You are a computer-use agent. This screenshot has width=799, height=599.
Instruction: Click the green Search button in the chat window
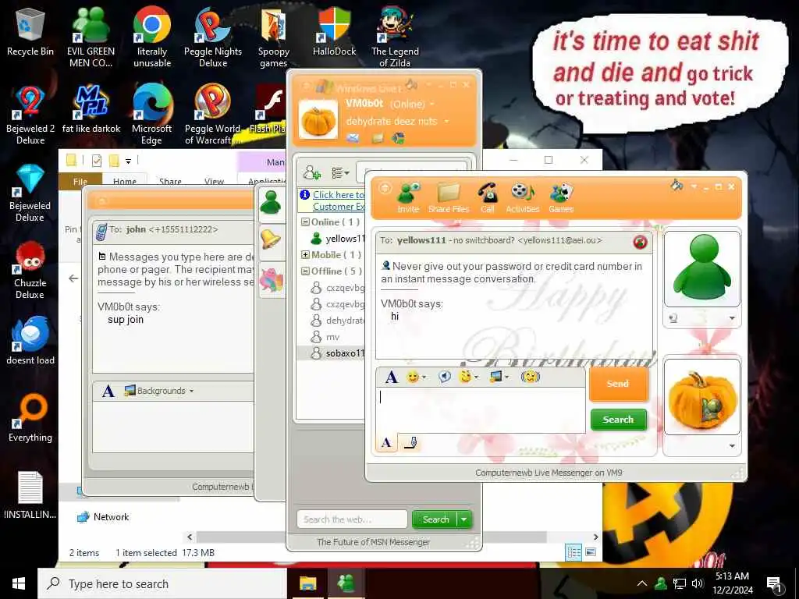click(x=618, y=420)
